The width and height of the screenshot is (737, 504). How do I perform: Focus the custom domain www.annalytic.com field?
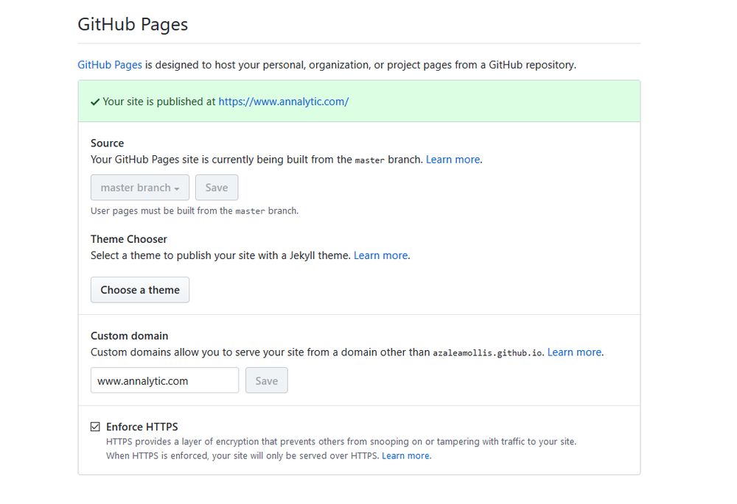click(x=164, y=380)
